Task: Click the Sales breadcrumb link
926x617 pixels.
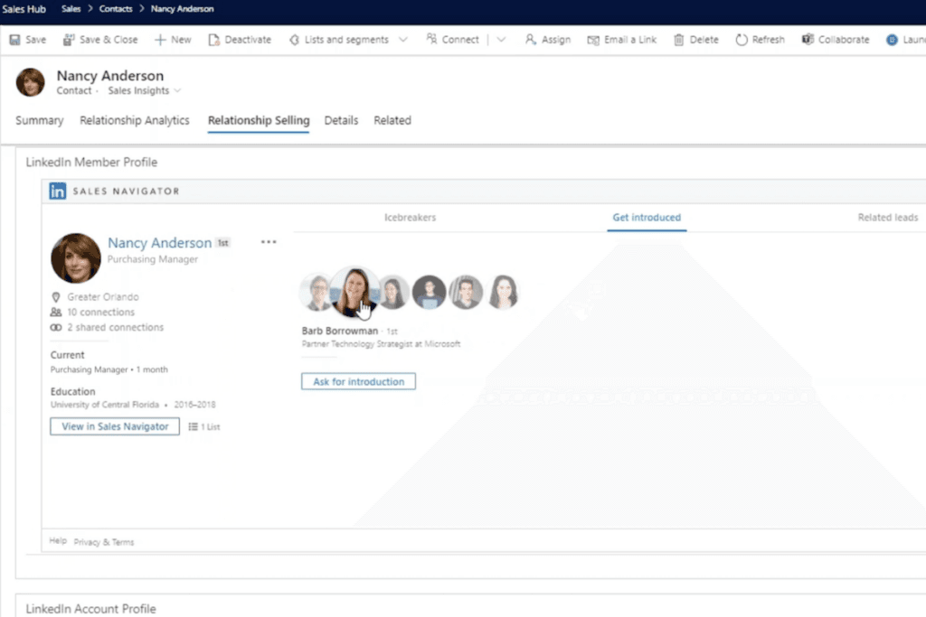Action: coord(71,9)
